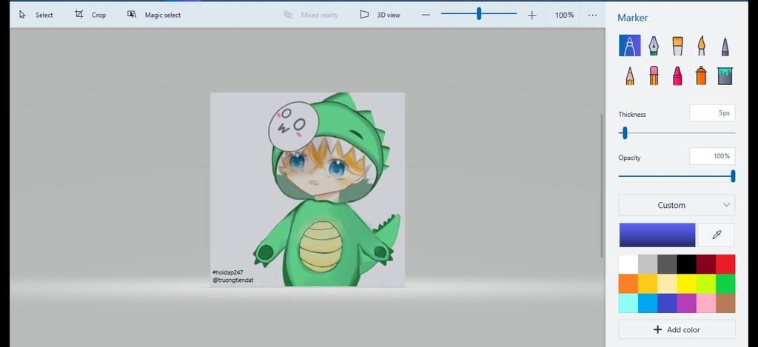Pick the dark red color swatch
The image size is (758, 347).
point(705,264)
